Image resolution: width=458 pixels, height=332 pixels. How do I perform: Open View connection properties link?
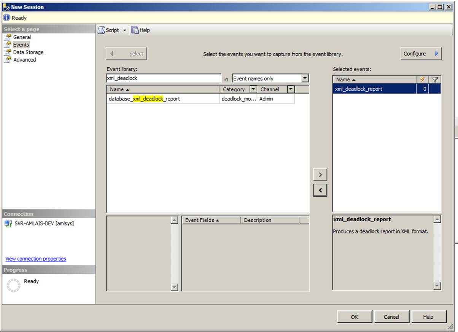[36, 259]
